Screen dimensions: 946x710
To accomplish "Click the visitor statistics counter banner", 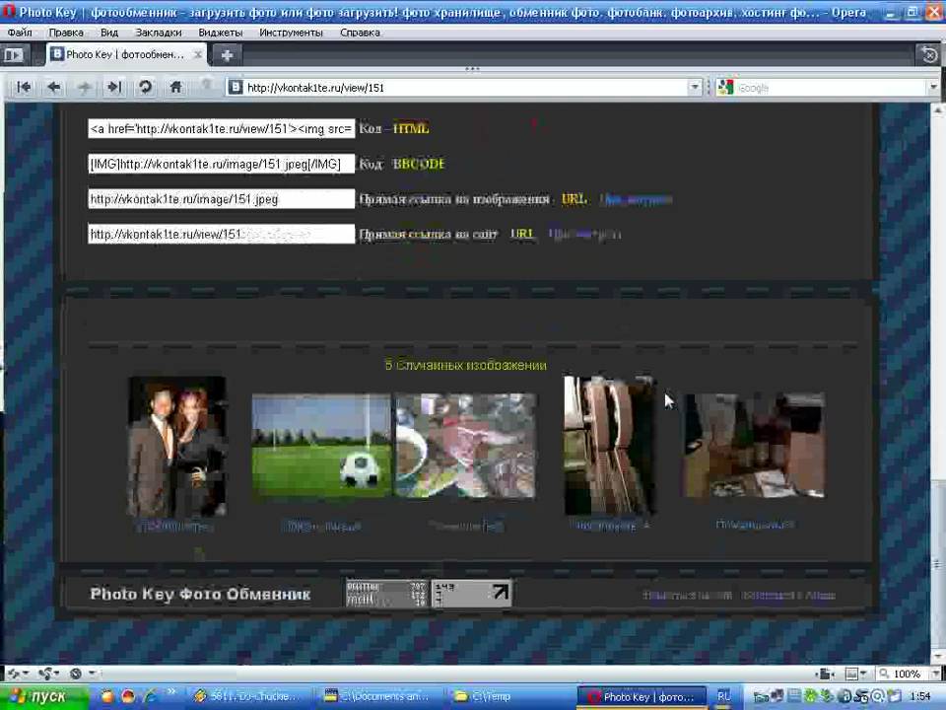I will pos(386,594).
